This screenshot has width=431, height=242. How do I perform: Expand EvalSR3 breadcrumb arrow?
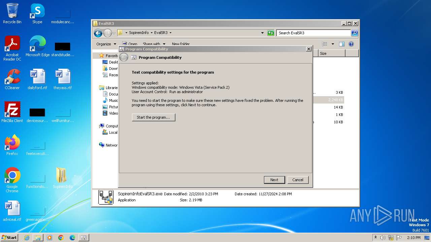(x=170, y=33)
